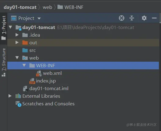Expand the out folder arrow
161x131 pixels.
17,42
